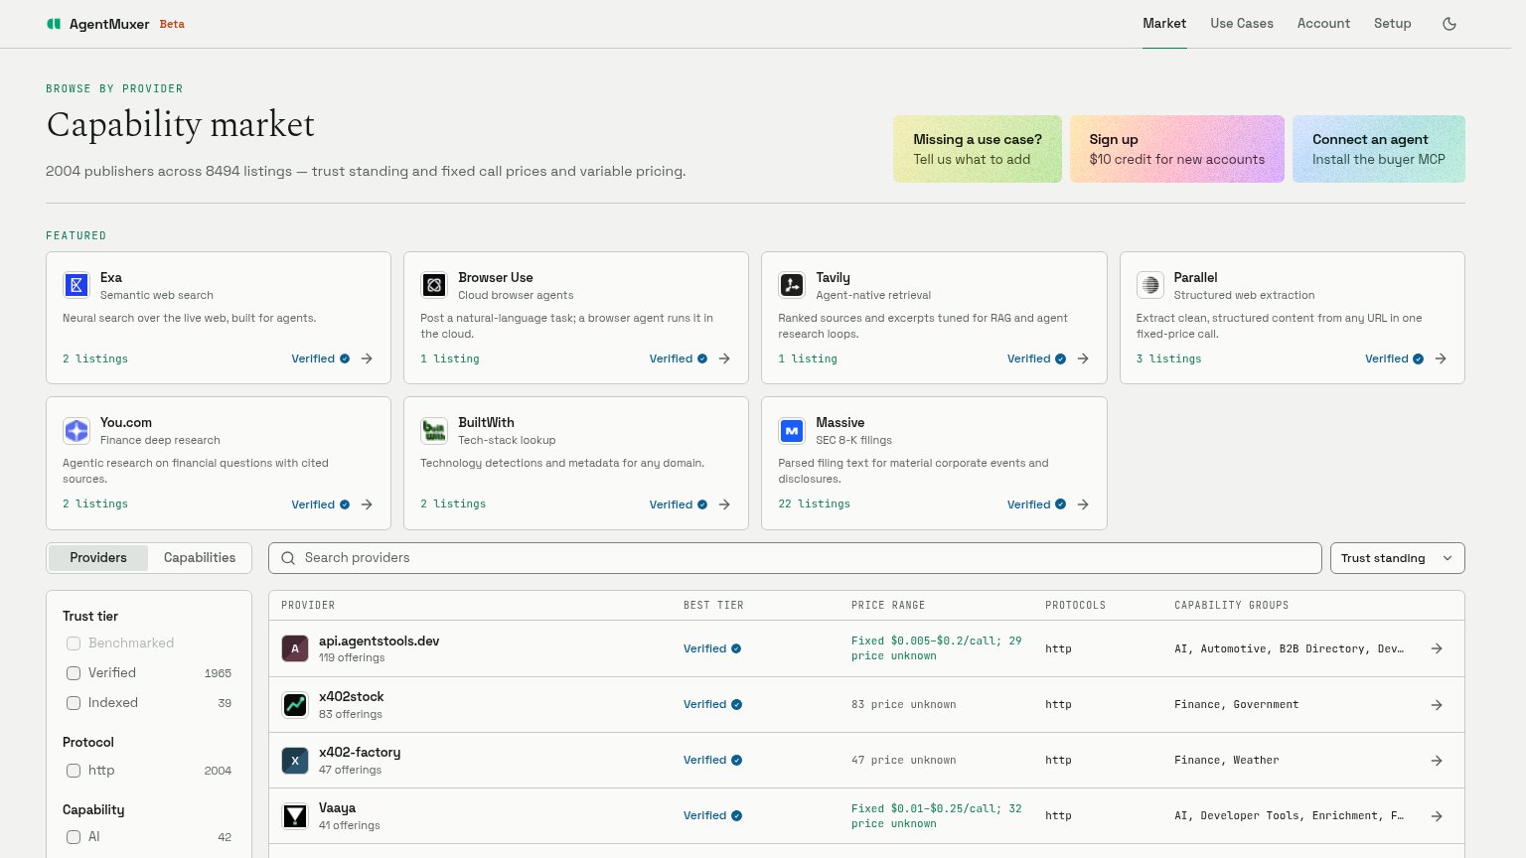
Task: Check the Verified trust tier checkbox
Action: pyautogui.click(x=74, y=673)
